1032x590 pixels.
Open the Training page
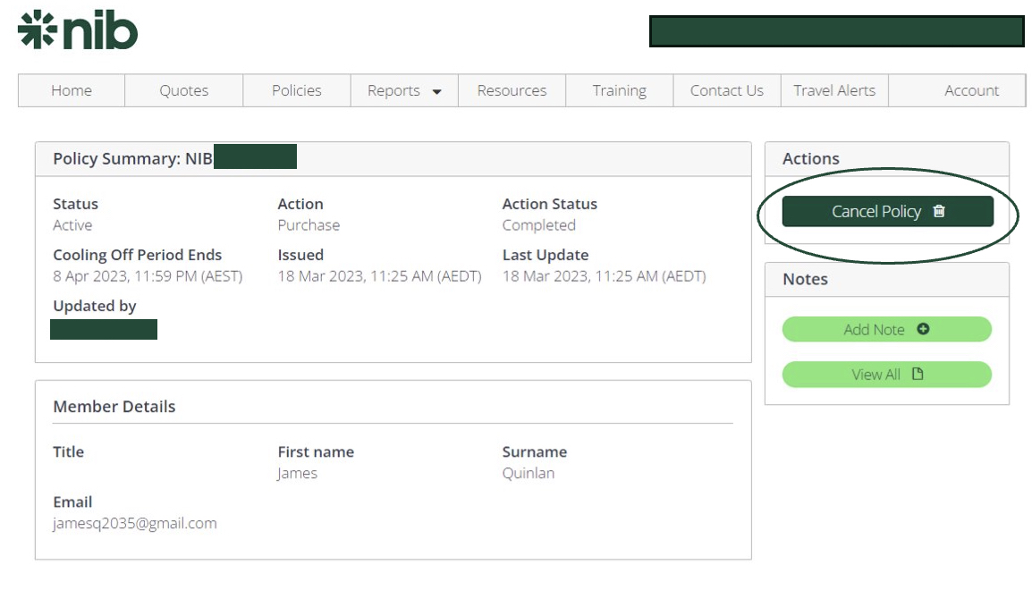point(620,90)
